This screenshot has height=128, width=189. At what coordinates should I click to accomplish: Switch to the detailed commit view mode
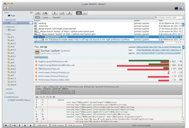pos(79,13)
